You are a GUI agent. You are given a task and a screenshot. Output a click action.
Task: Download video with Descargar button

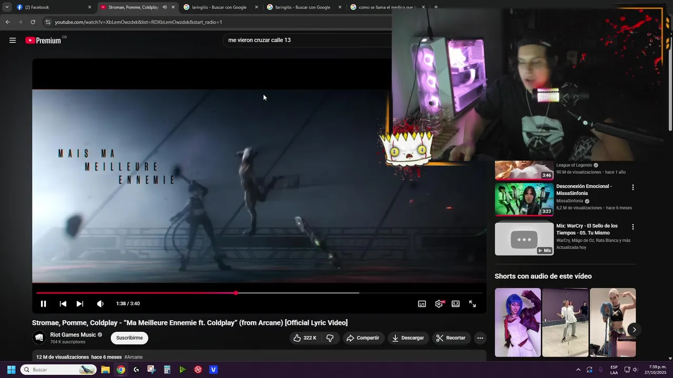408,338
